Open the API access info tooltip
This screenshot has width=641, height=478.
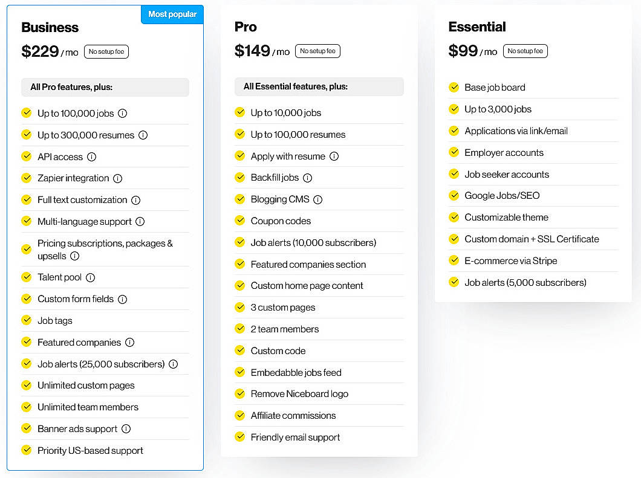tap(93, 157)
